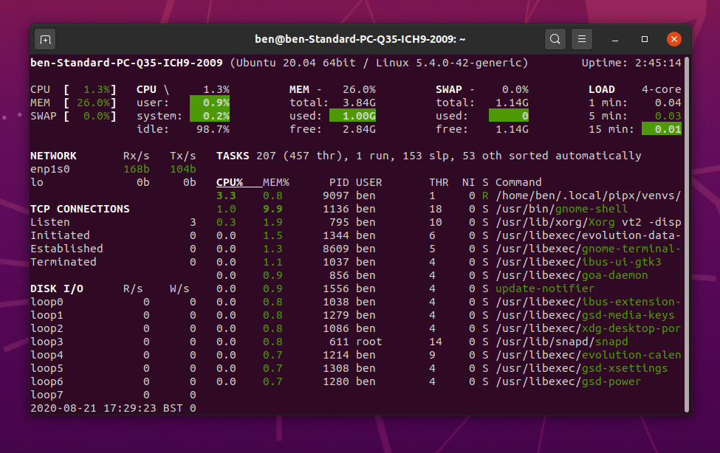This screenshot has height=453, width=720.
Task: Open the terminal search magnifier
Action: click(555, 39)
